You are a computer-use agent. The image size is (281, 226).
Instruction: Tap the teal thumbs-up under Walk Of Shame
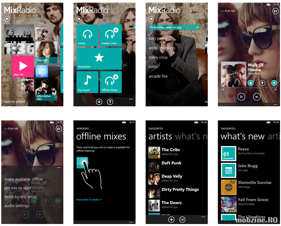point(250,83)
